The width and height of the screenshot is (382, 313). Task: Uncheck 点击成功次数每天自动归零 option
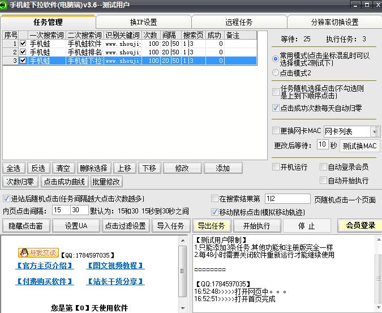[x=276, y=108]
